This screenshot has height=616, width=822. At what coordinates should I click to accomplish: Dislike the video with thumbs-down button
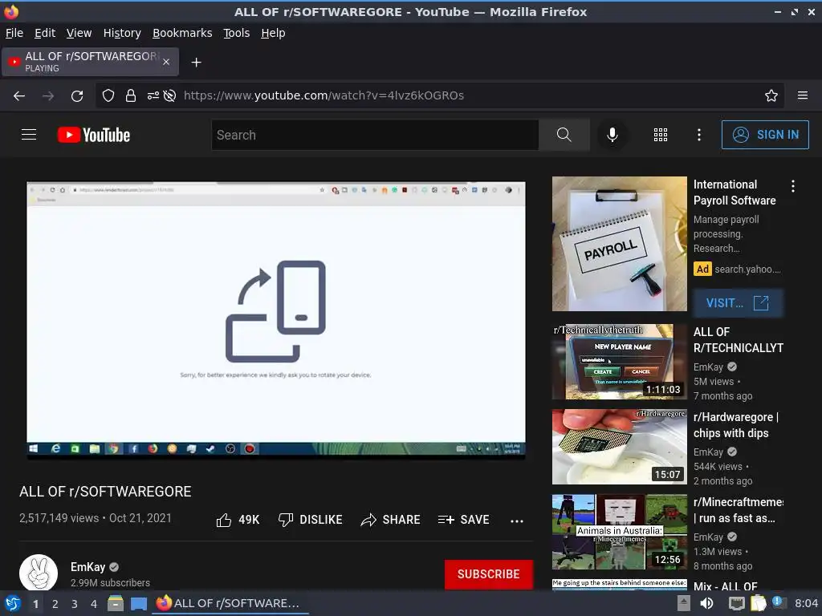click(x=310, y=520)
